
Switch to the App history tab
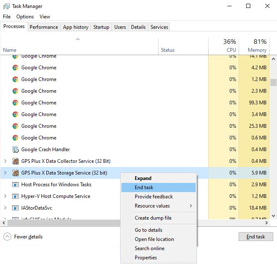pyautogui.click(x=76, y=27)
